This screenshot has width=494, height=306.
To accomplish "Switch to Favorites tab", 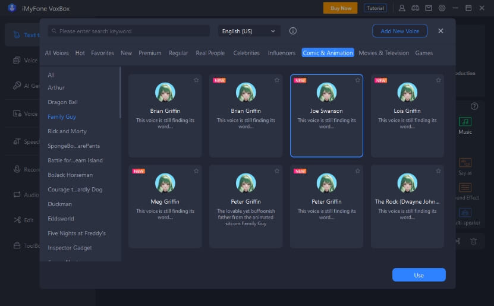I will [102, 53].
